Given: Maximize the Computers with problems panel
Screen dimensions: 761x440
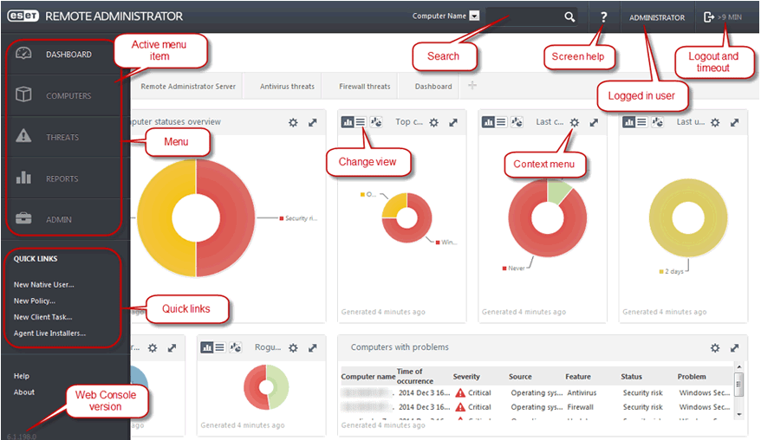Looking at the screenshot, I should coord(735,348).
